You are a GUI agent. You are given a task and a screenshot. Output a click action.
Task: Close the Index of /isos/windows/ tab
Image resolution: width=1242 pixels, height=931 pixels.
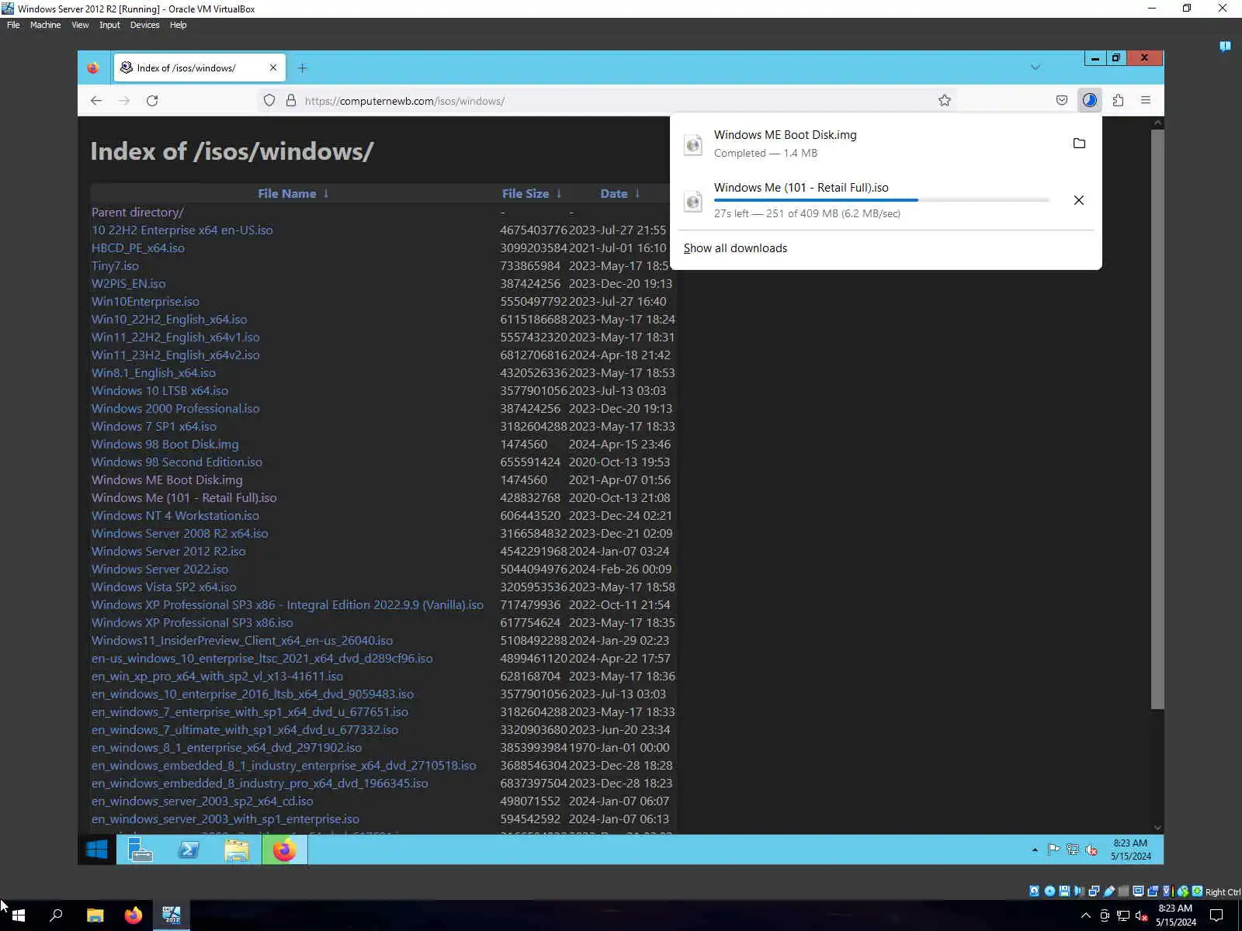click(273, 67)
